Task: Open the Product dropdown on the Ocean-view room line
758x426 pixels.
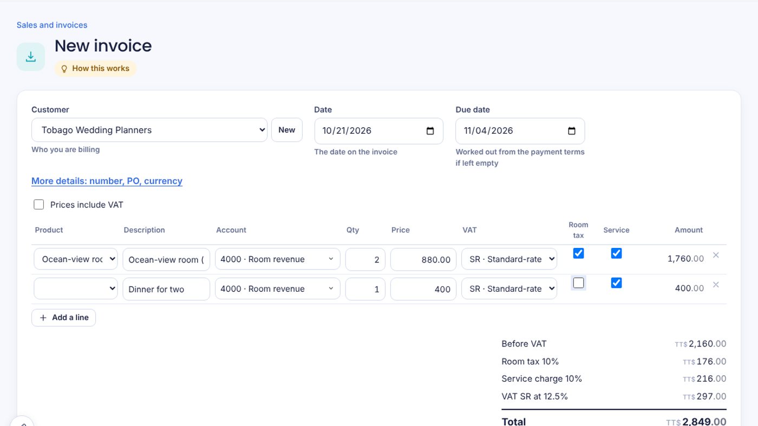Action: click(x=76, y=259)
